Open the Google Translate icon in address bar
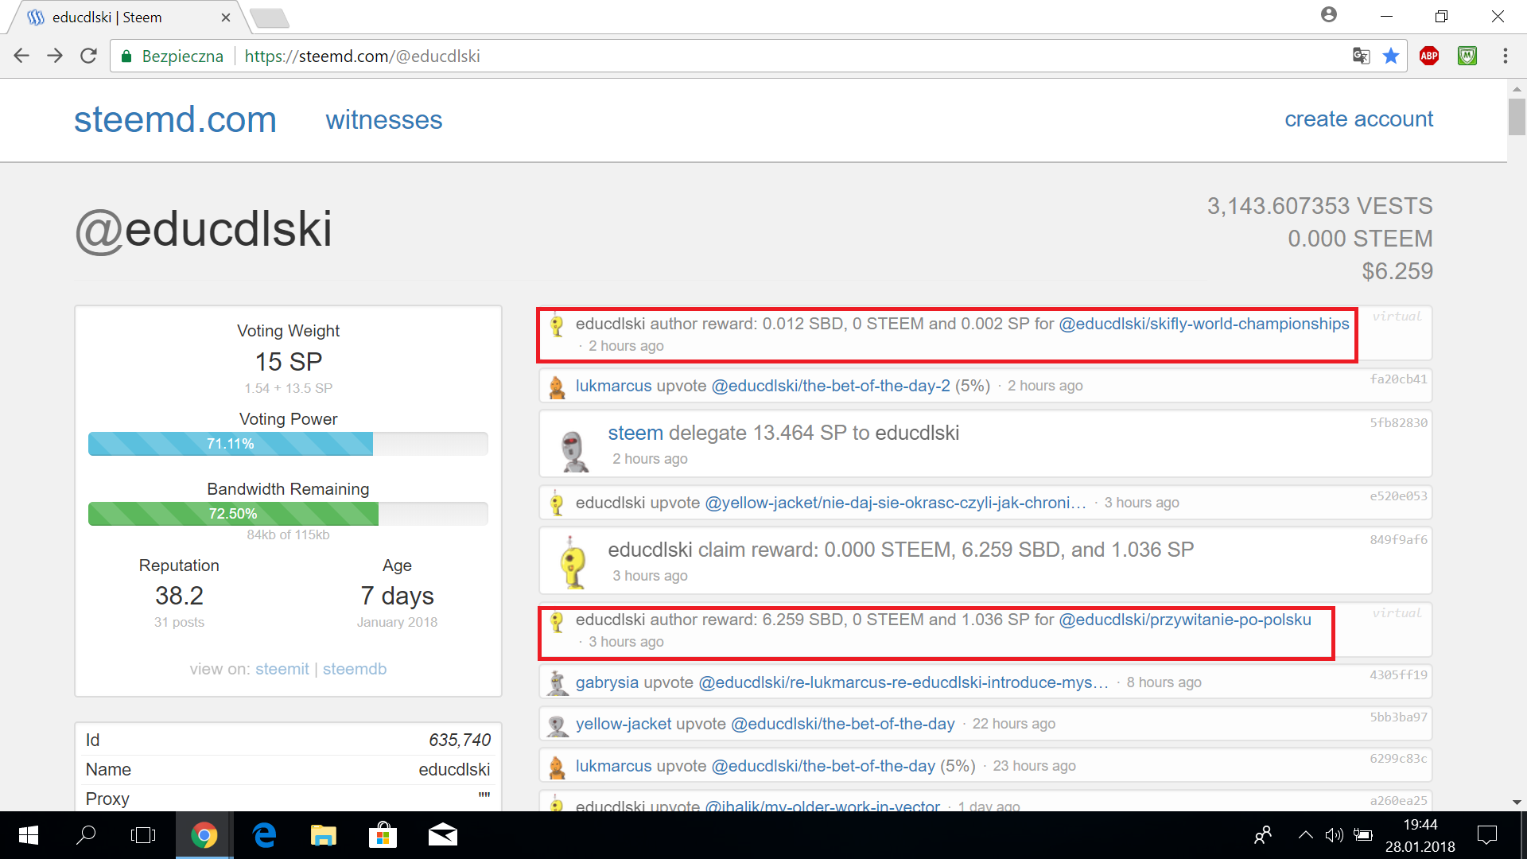This screenshot has width=1527, height=859. point(1361,56)
